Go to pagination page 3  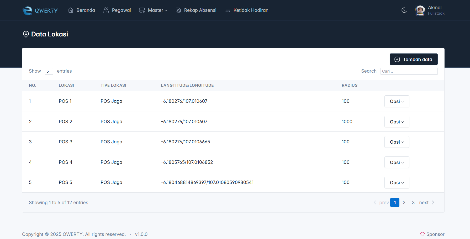[x=413, y=203]
